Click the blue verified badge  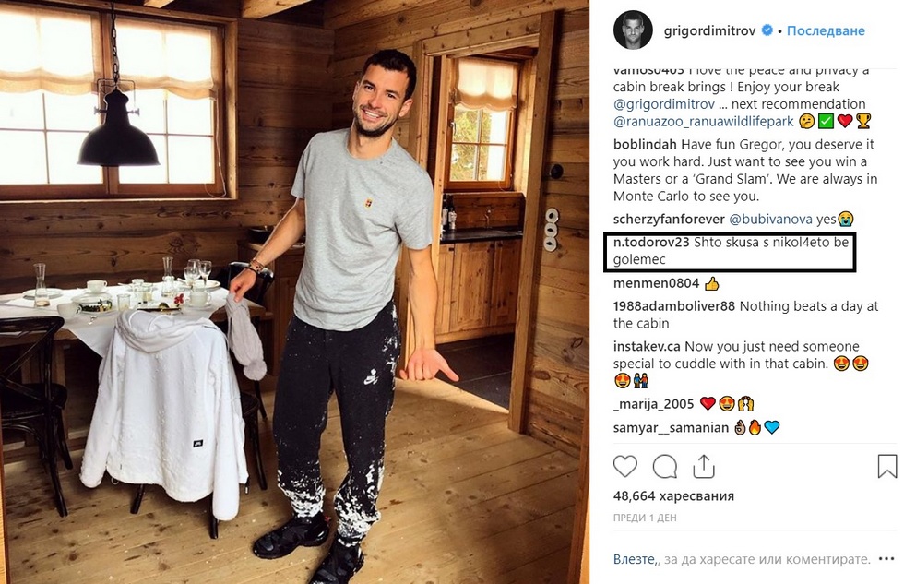(x=767, y=30)
